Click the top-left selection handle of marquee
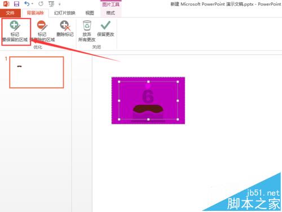This screenshot has height=212, width=282. [119, 82]
